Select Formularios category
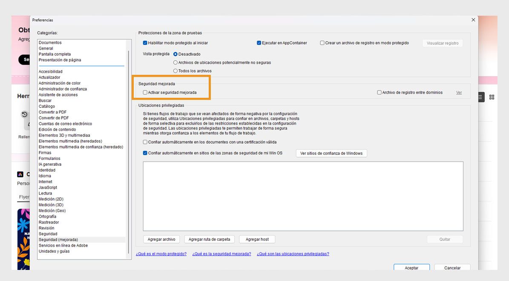 pos(49,159)
